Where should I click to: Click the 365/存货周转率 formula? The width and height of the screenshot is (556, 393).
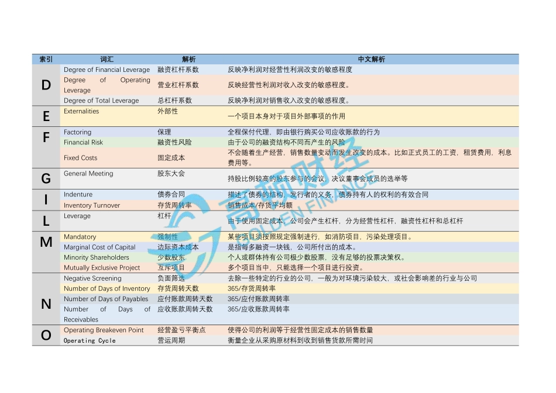[252, 289]
